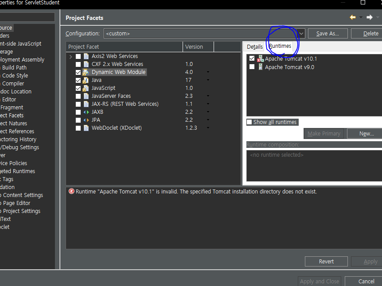This screenshot has height=286, width=382.
Task: Select Content Settings in sidebar
Action: pyautogui.click(x=23, y=195)
